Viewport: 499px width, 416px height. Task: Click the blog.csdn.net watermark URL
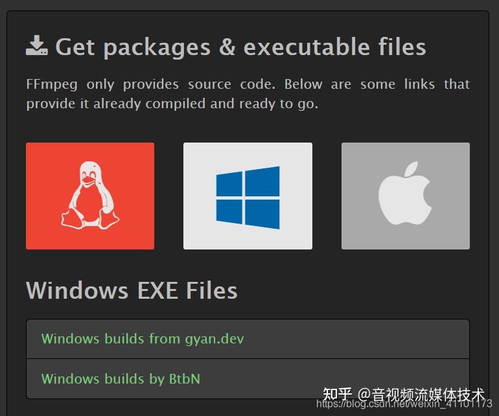point(404,404)
